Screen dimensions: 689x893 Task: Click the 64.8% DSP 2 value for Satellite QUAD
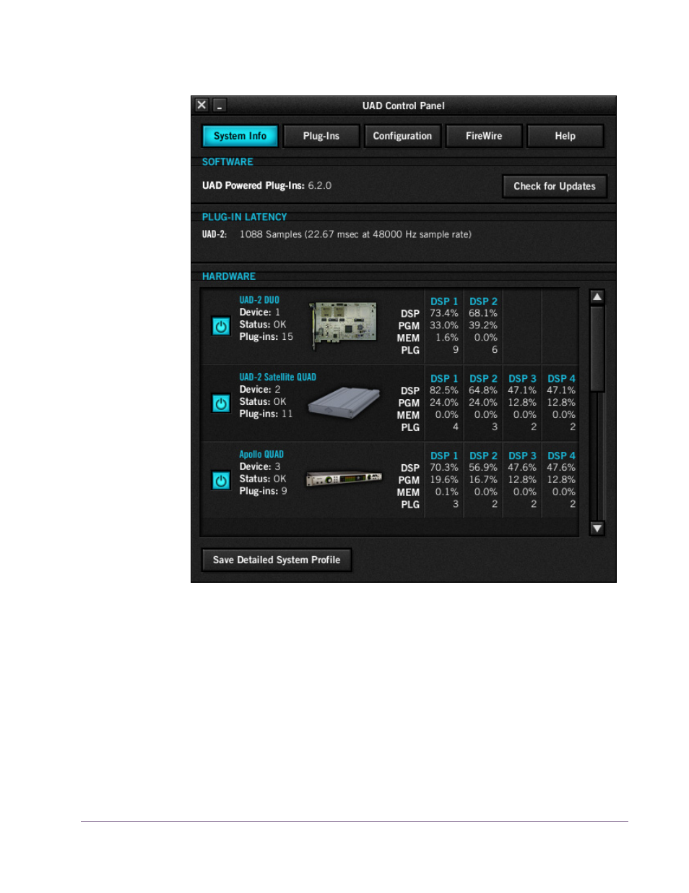[483, 390]
